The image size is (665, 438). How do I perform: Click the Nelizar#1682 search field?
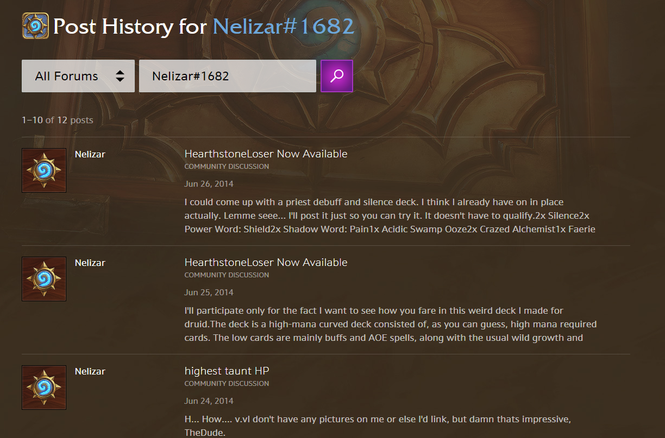tap(228, 76)
